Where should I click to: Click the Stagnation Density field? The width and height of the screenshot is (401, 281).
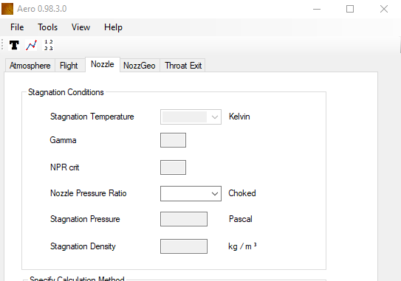[184, 246]
